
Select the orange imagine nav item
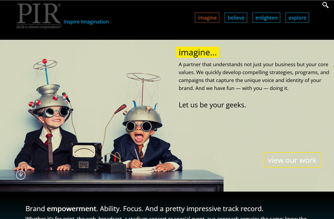coord(207,18)
